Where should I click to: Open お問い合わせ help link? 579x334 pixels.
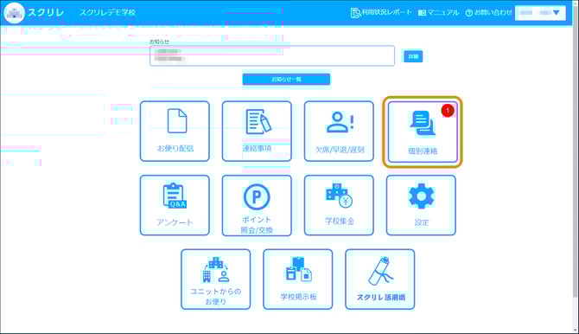(488, 13)
